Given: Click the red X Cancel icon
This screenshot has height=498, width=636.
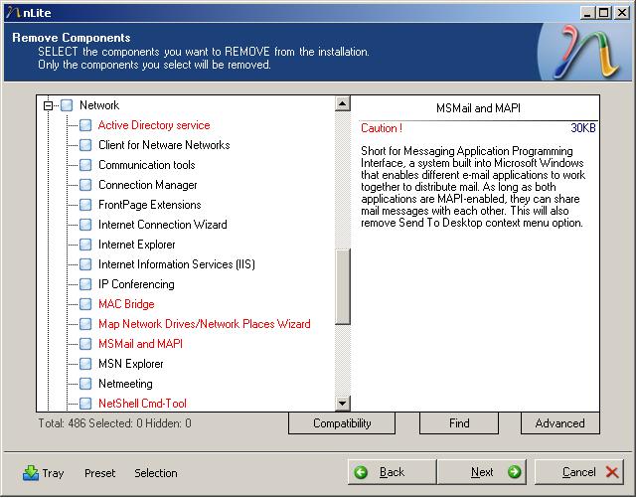Looking at the screenshot, I should (x=611, y=472).
